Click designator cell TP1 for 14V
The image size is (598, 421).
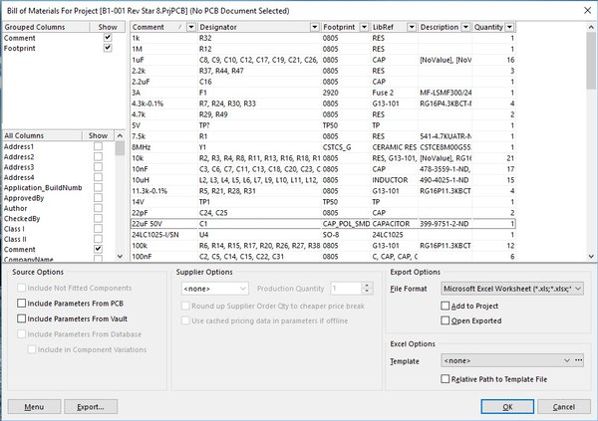[259, 202]
